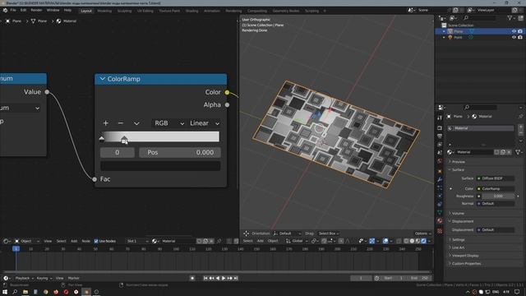Click the Color ColorRamp link button
Image resolution: width=526 pixels, height=296 pixels.
coord(496,189)
